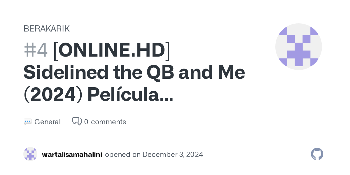Screen dimensions: 350x175
Task: Click the opening bracket before ONLINE.HD
Action: pyautogui.click(x=56, y=50)
